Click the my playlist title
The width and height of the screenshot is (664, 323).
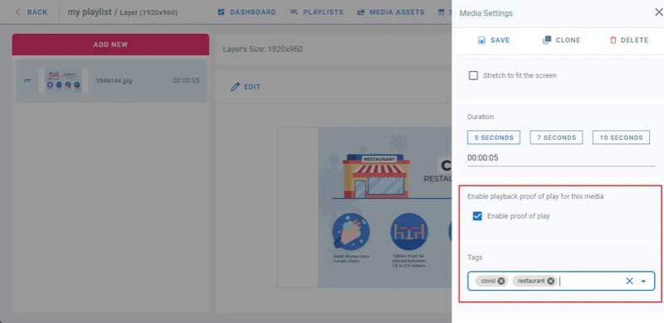click(90, 12)
